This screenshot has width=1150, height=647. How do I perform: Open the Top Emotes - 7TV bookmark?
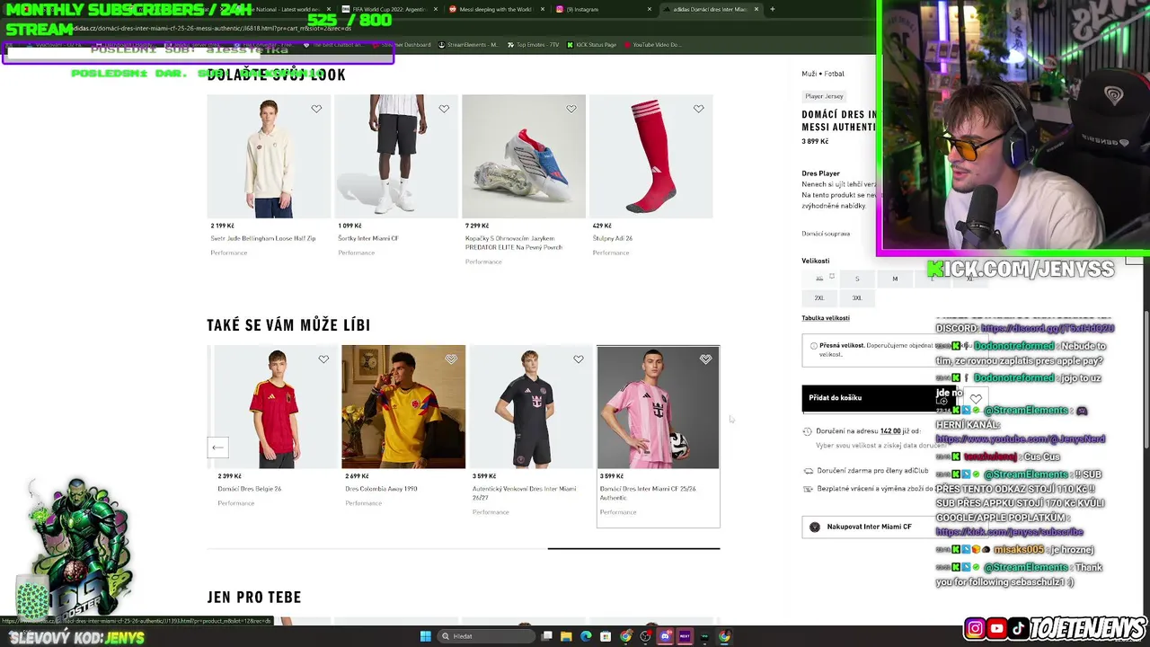coord(534,44)
